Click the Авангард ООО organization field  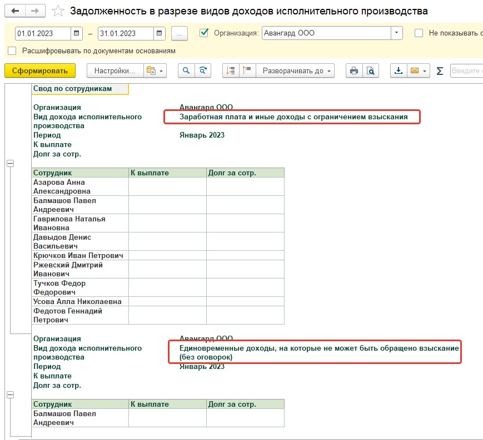pos(326,33)
